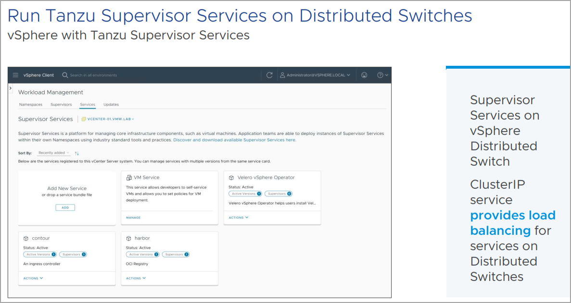
Task: Click the VM Service card title
Action: pos(146,178)
